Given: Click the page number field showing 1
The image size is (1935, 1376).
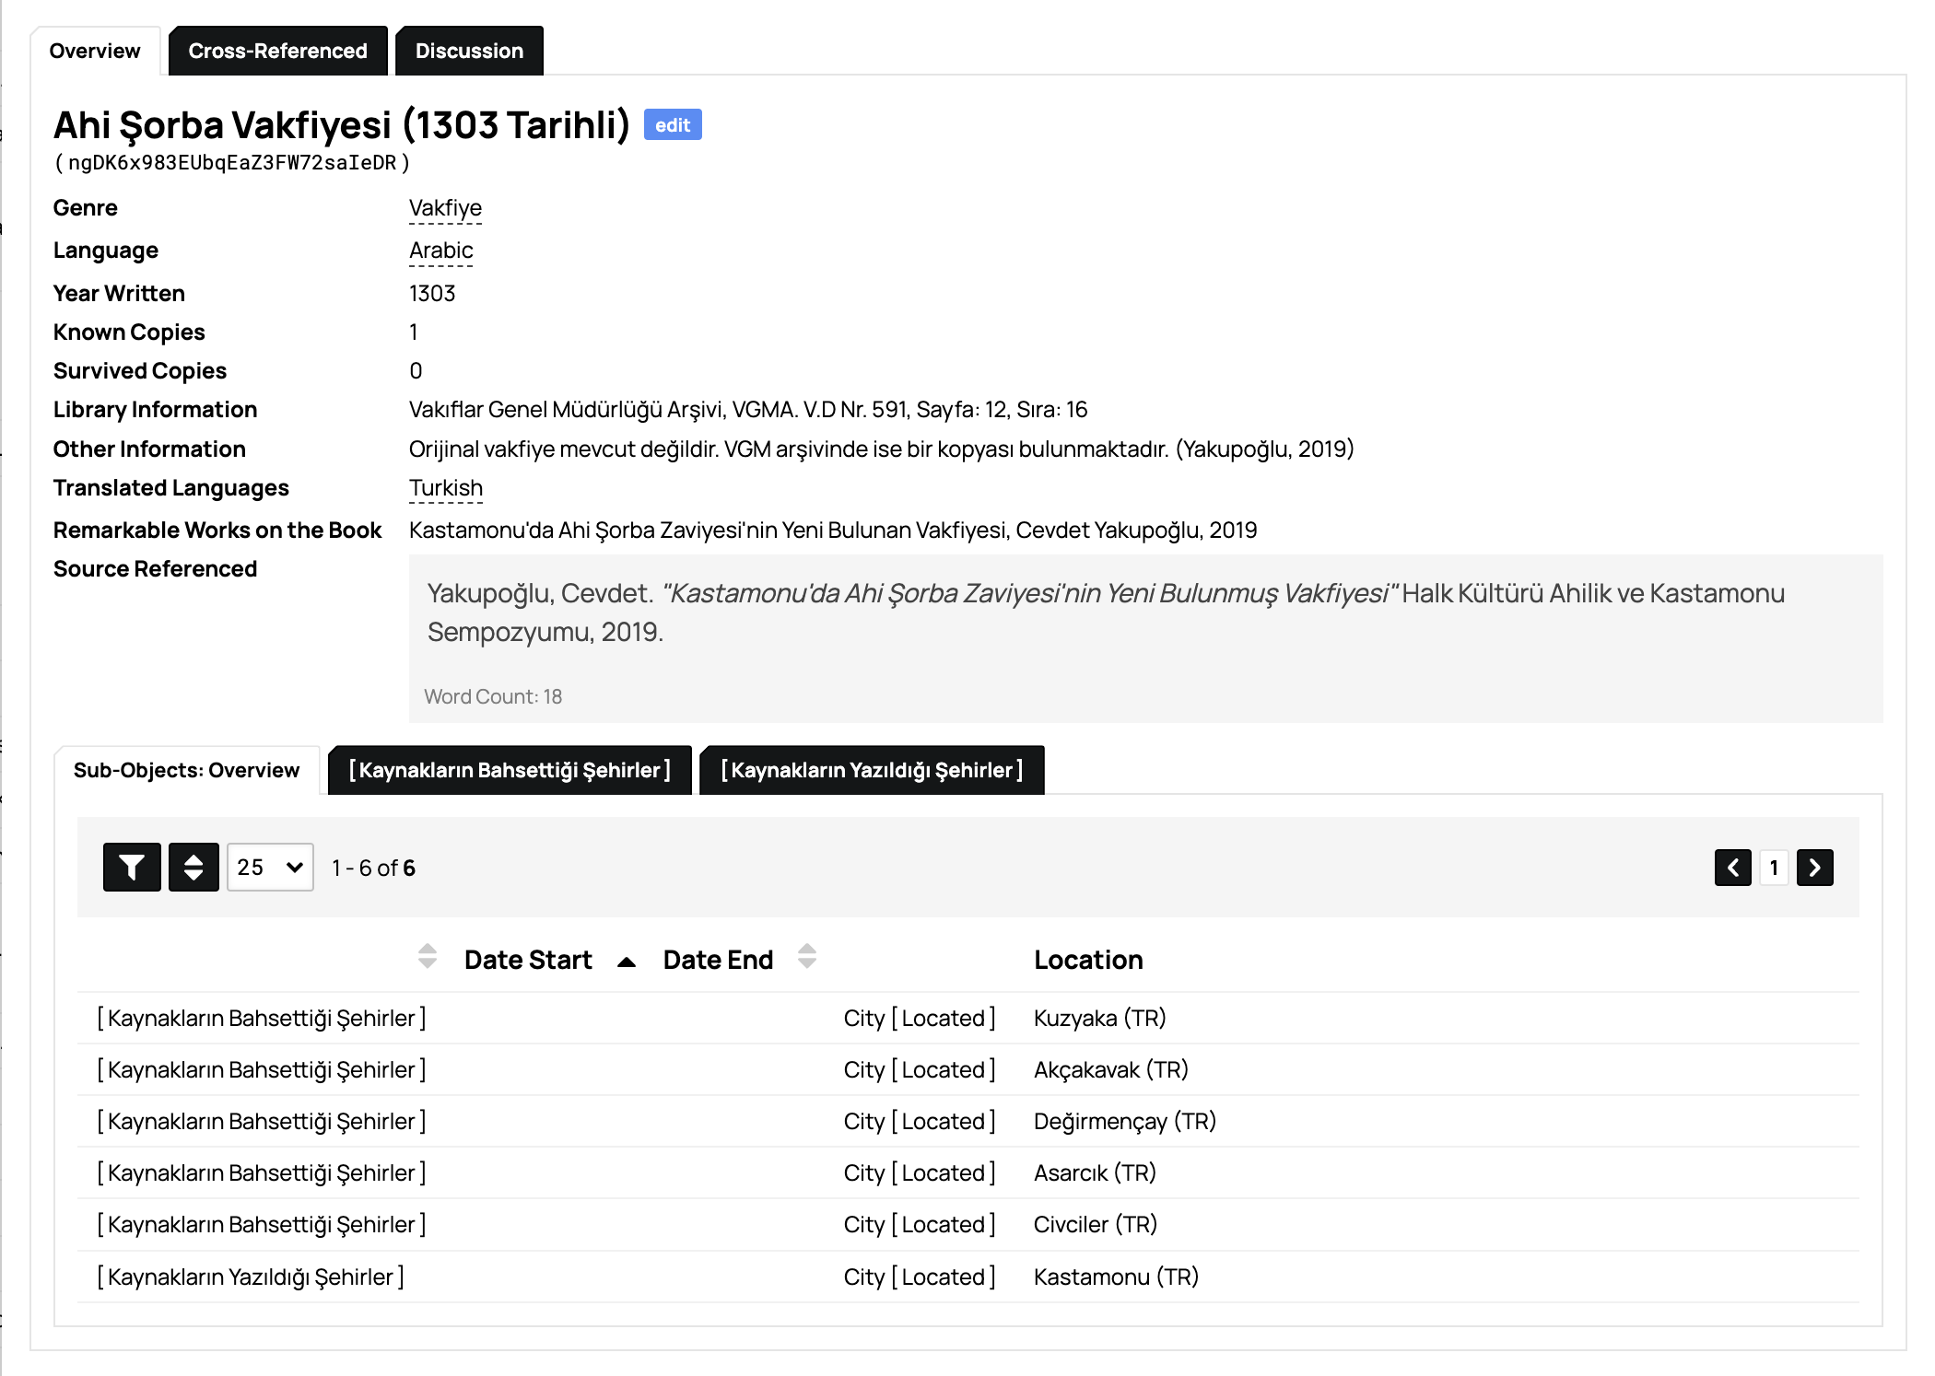Looking at the screenshot, I should 1773,867.
